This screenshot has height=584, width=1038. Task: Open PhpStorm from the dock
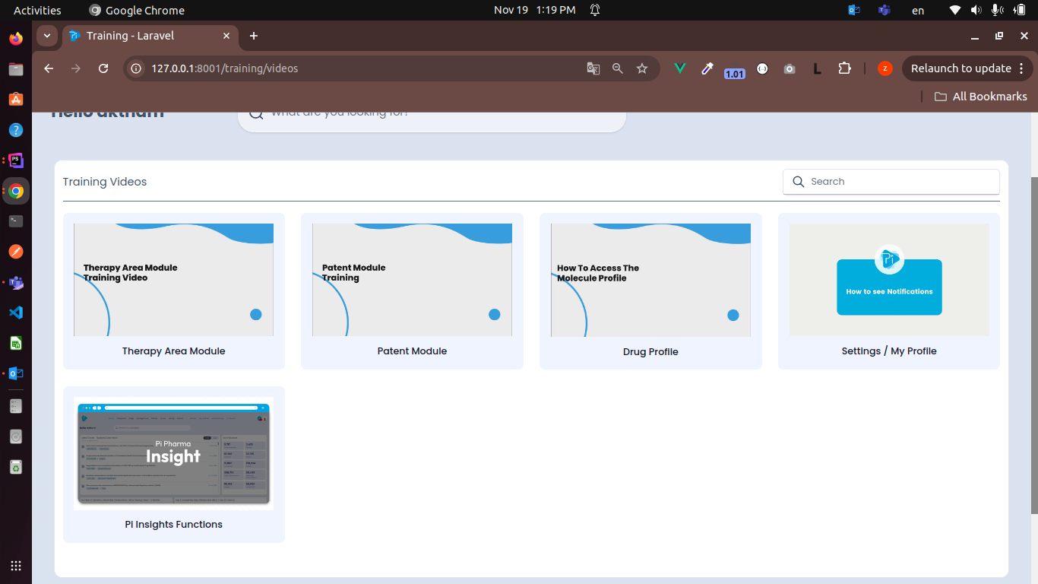click(x=16, y=160)
